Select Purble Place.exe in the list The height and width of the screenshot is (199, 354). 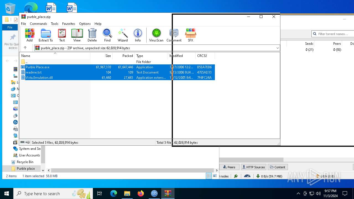pyautogui.click(x=118, y=67)
